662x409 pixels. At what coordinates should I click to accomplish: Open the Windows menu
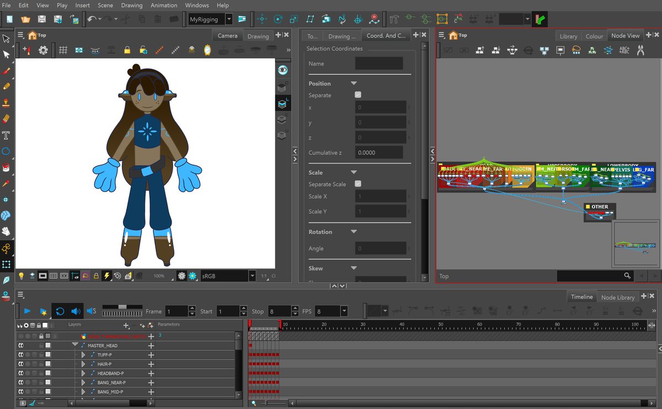[x=197, y=5]
